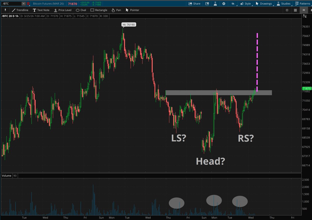
Task: Open chart settings gear icon
Action: tap(224, 4)
